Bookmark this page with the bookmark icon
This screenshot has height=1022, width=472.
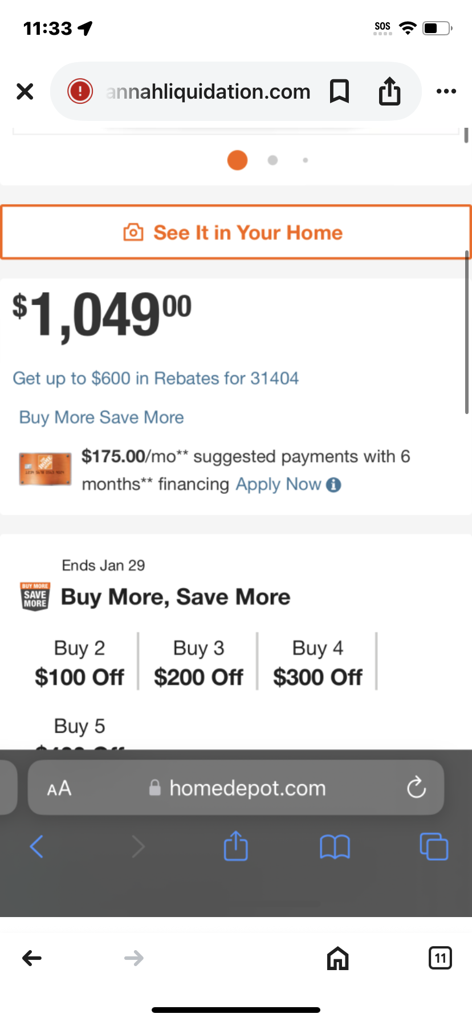coord(340,91)
